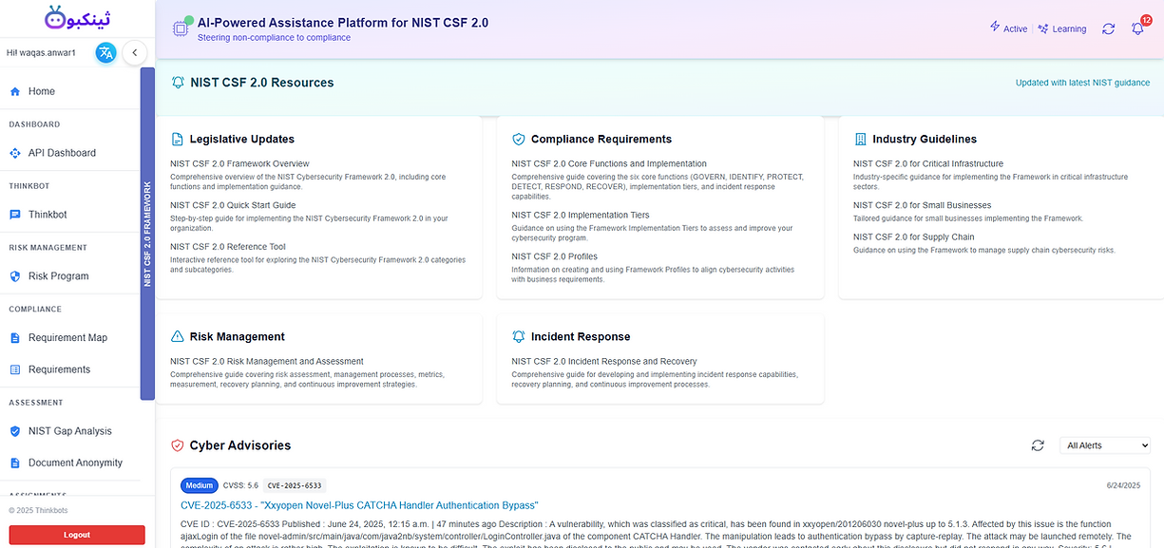Image resolution: width=1164 pixels, height=548 pixels.
Task: Open NIST CSF 2.0 for Critical Infrastructure
Action: point(928,163)
